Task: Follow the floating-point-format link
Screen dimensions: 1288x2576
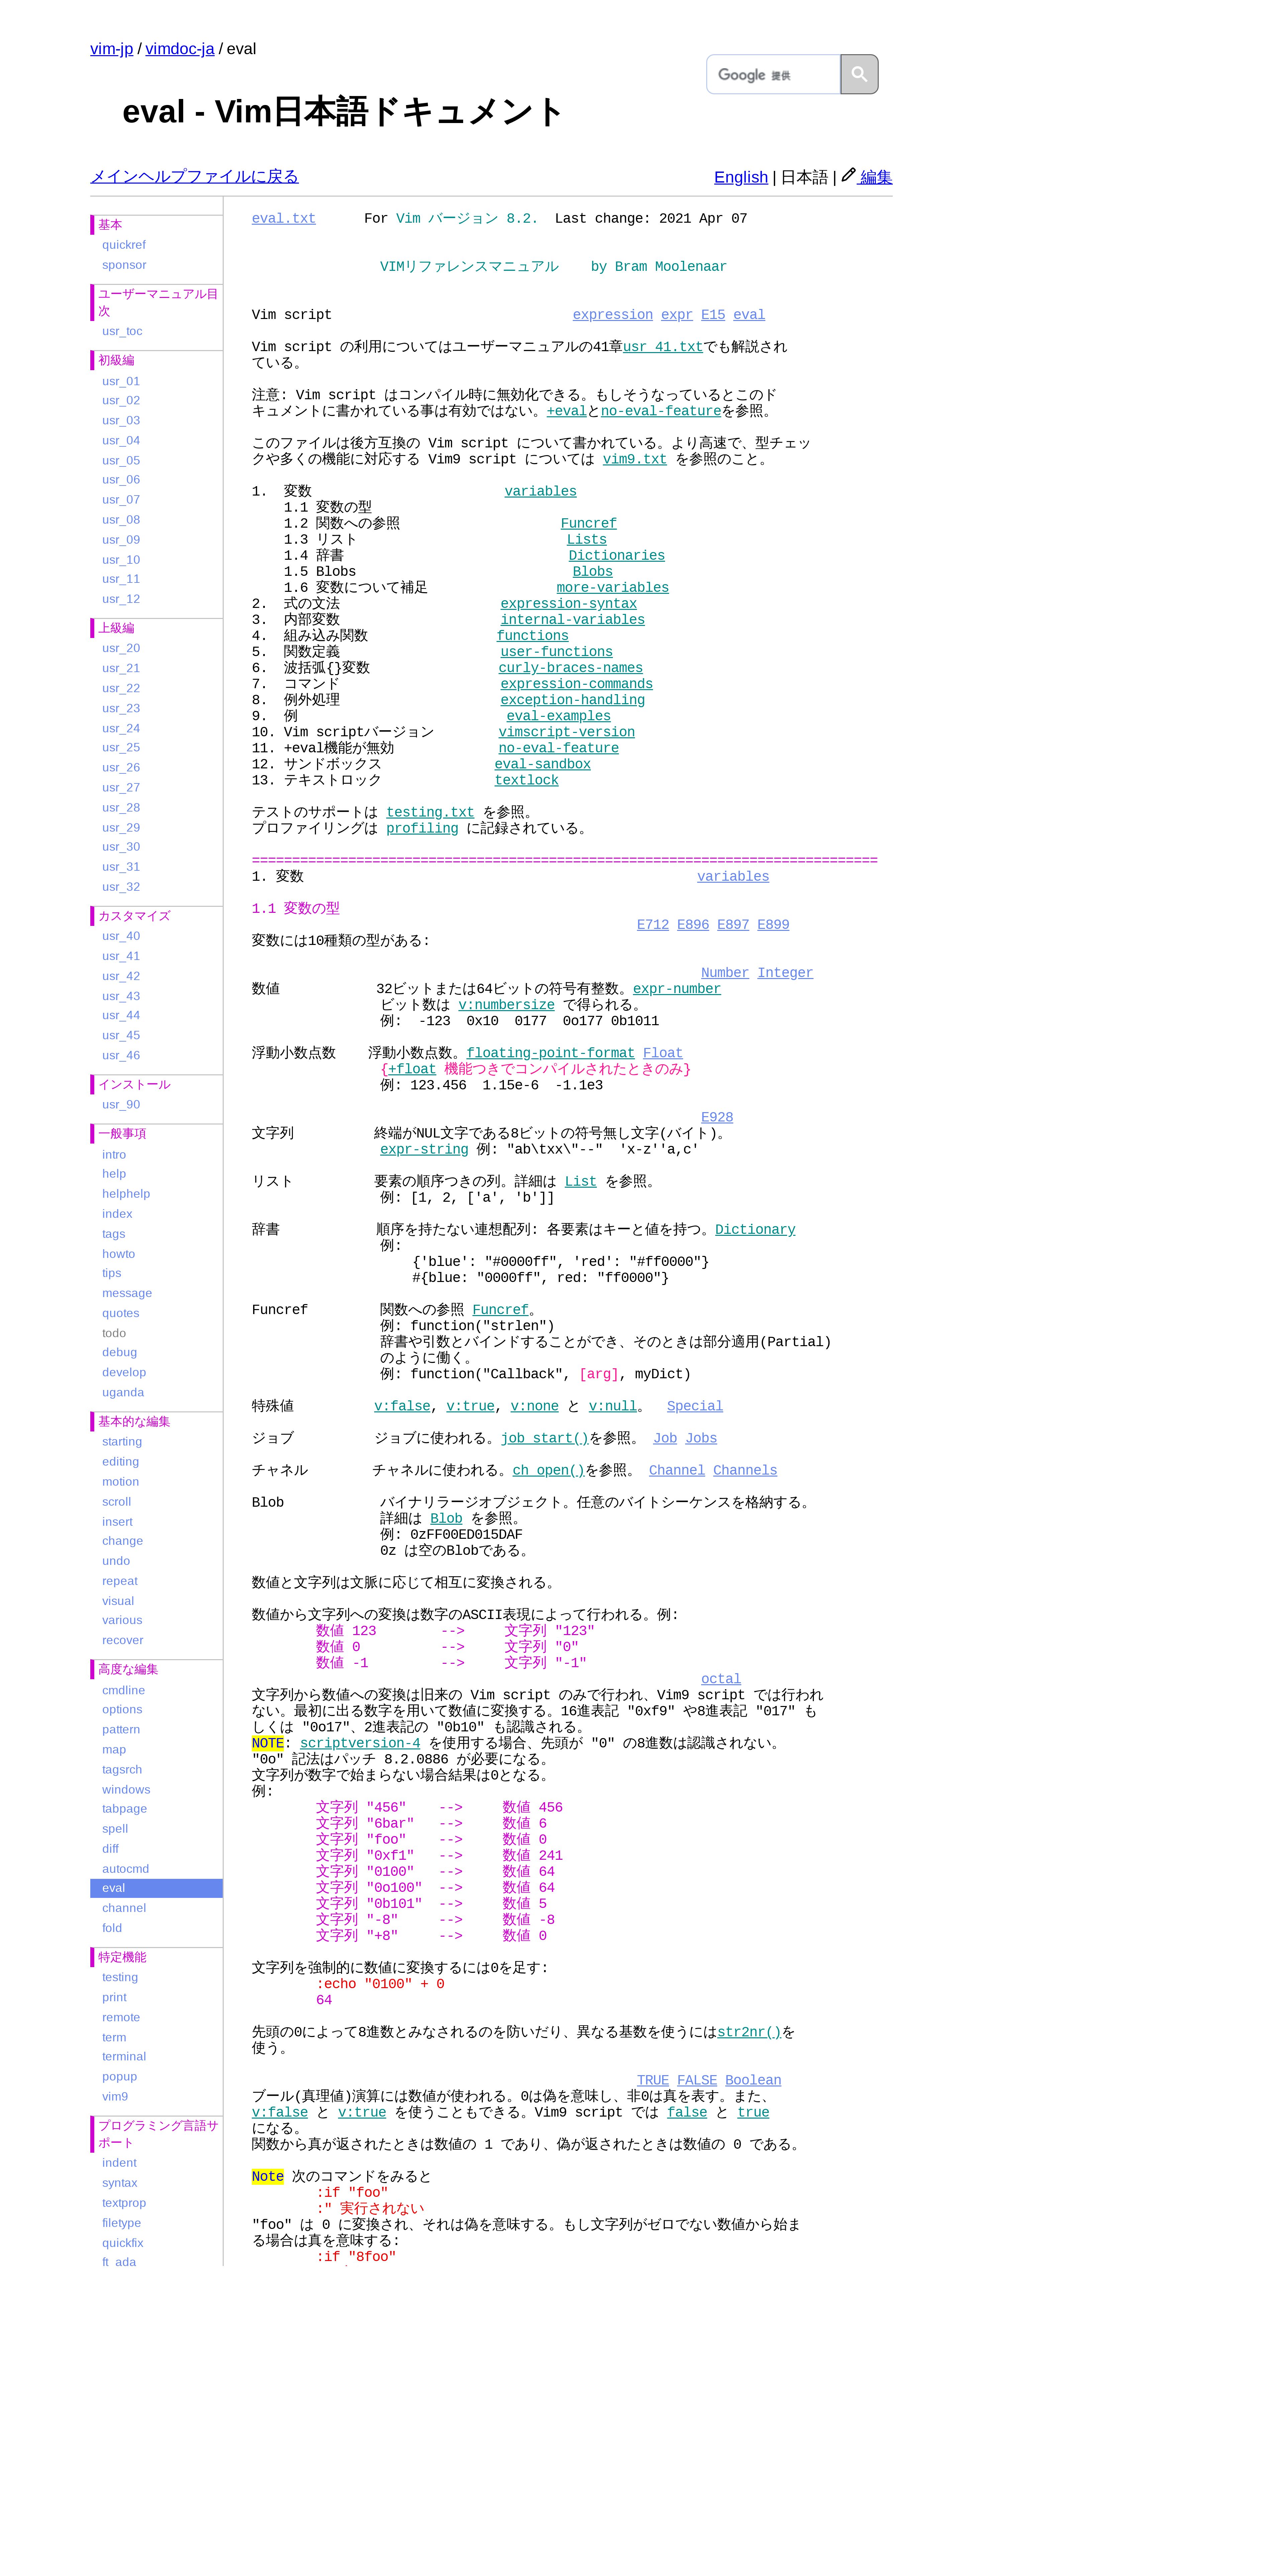Action: [551, 1053]
